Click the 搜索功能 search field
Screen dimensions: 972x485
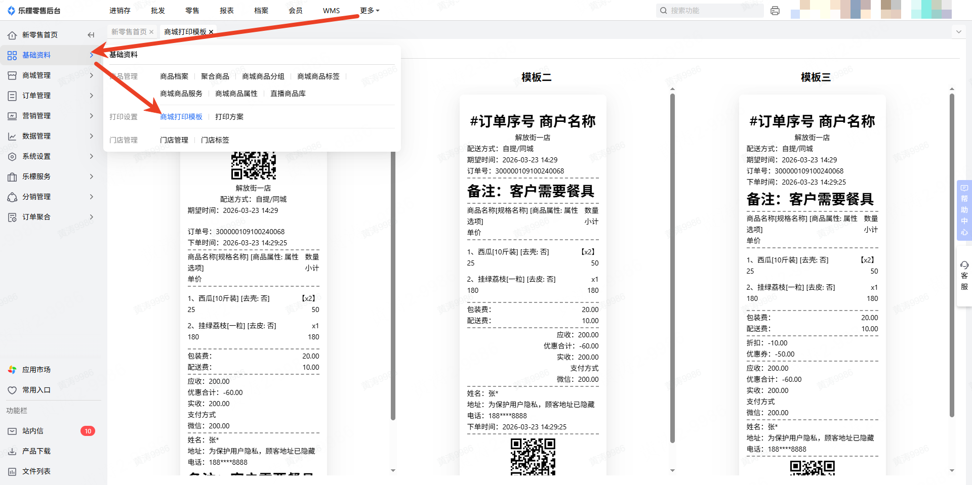click(x=714, y=11)
